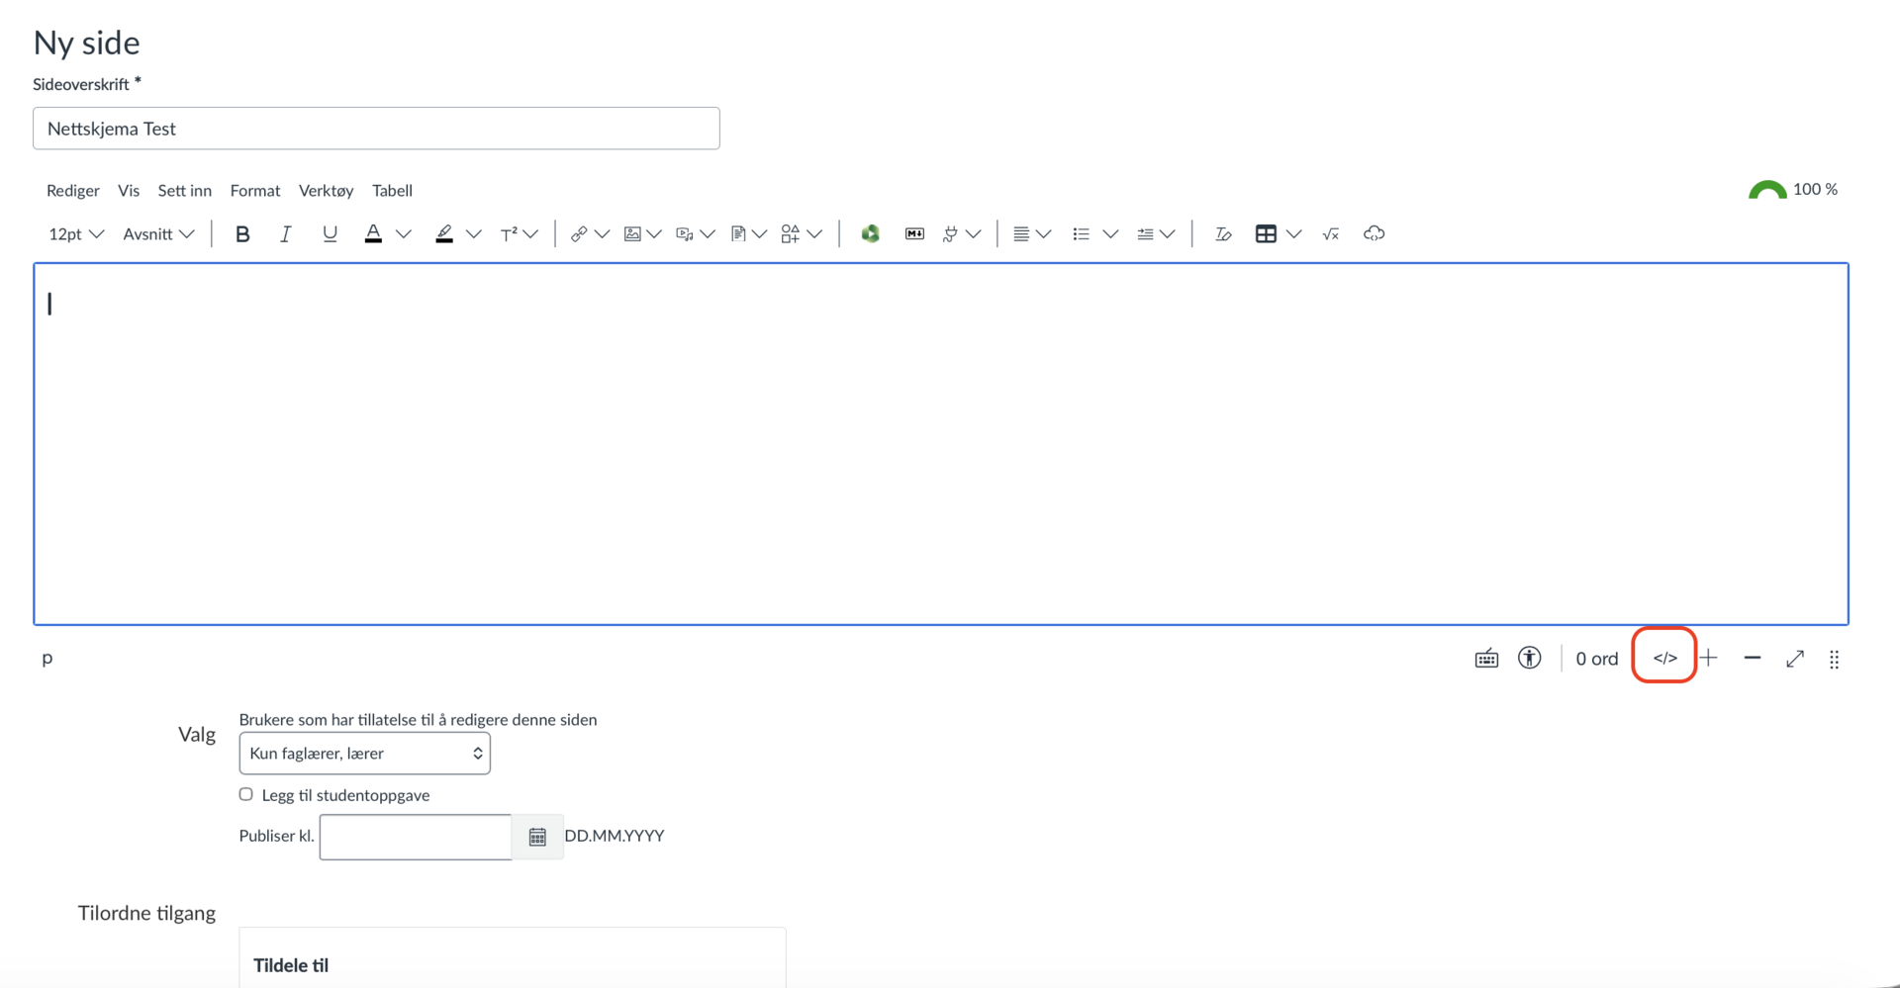Toggle bold formatting

click(x=242, y=234)
